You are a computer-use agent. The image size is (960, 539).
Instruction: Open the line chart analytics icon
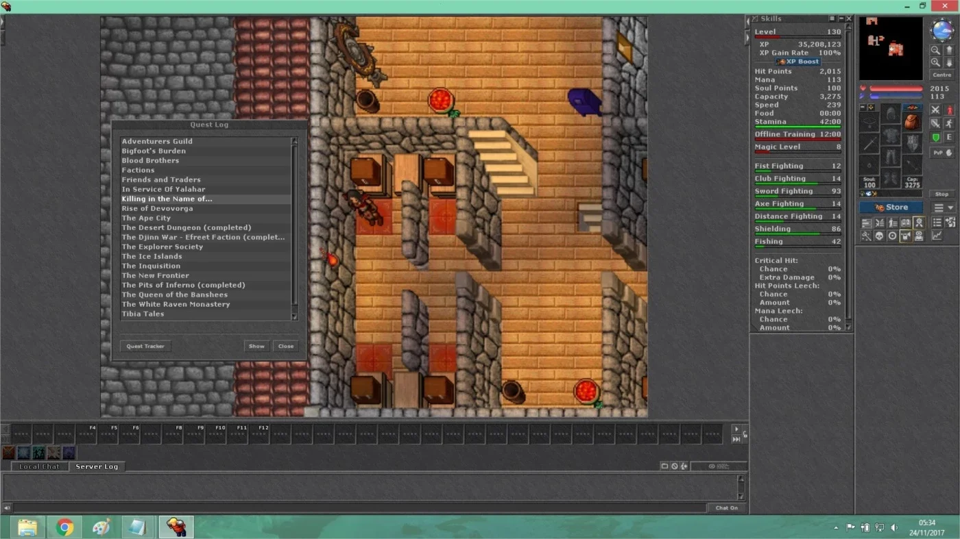[x=937, y=235]
